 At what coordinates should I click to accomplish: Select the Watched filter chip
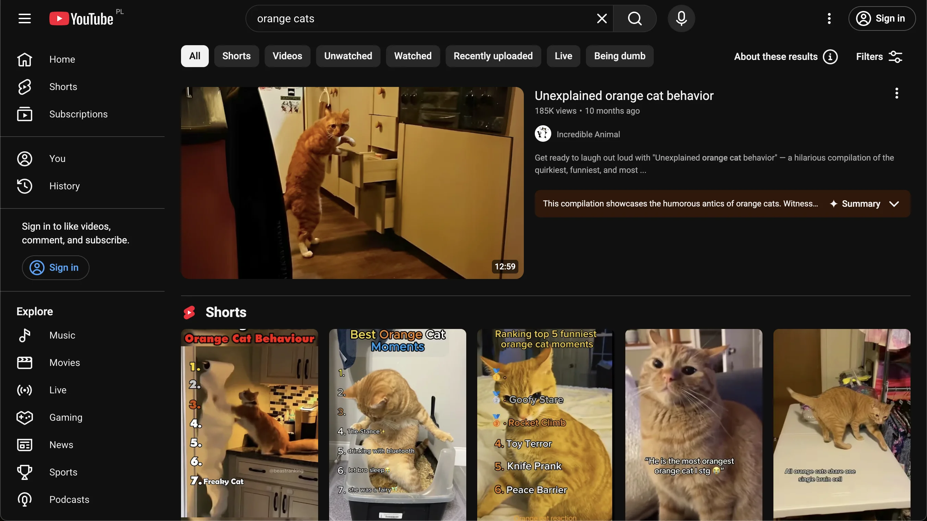tap(413, 56)
